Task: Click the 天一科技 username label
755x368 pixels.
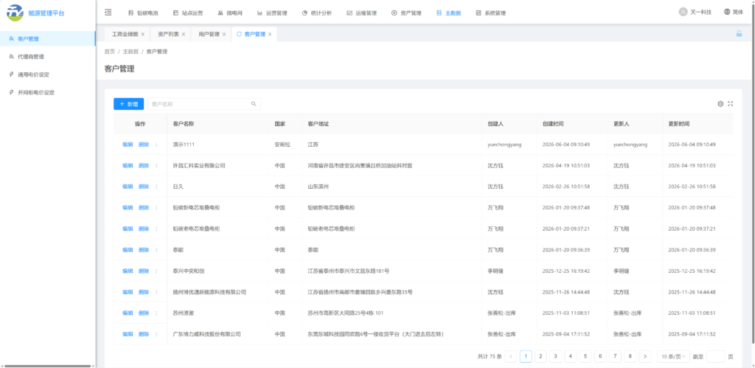Action: [x=701, y=13]
